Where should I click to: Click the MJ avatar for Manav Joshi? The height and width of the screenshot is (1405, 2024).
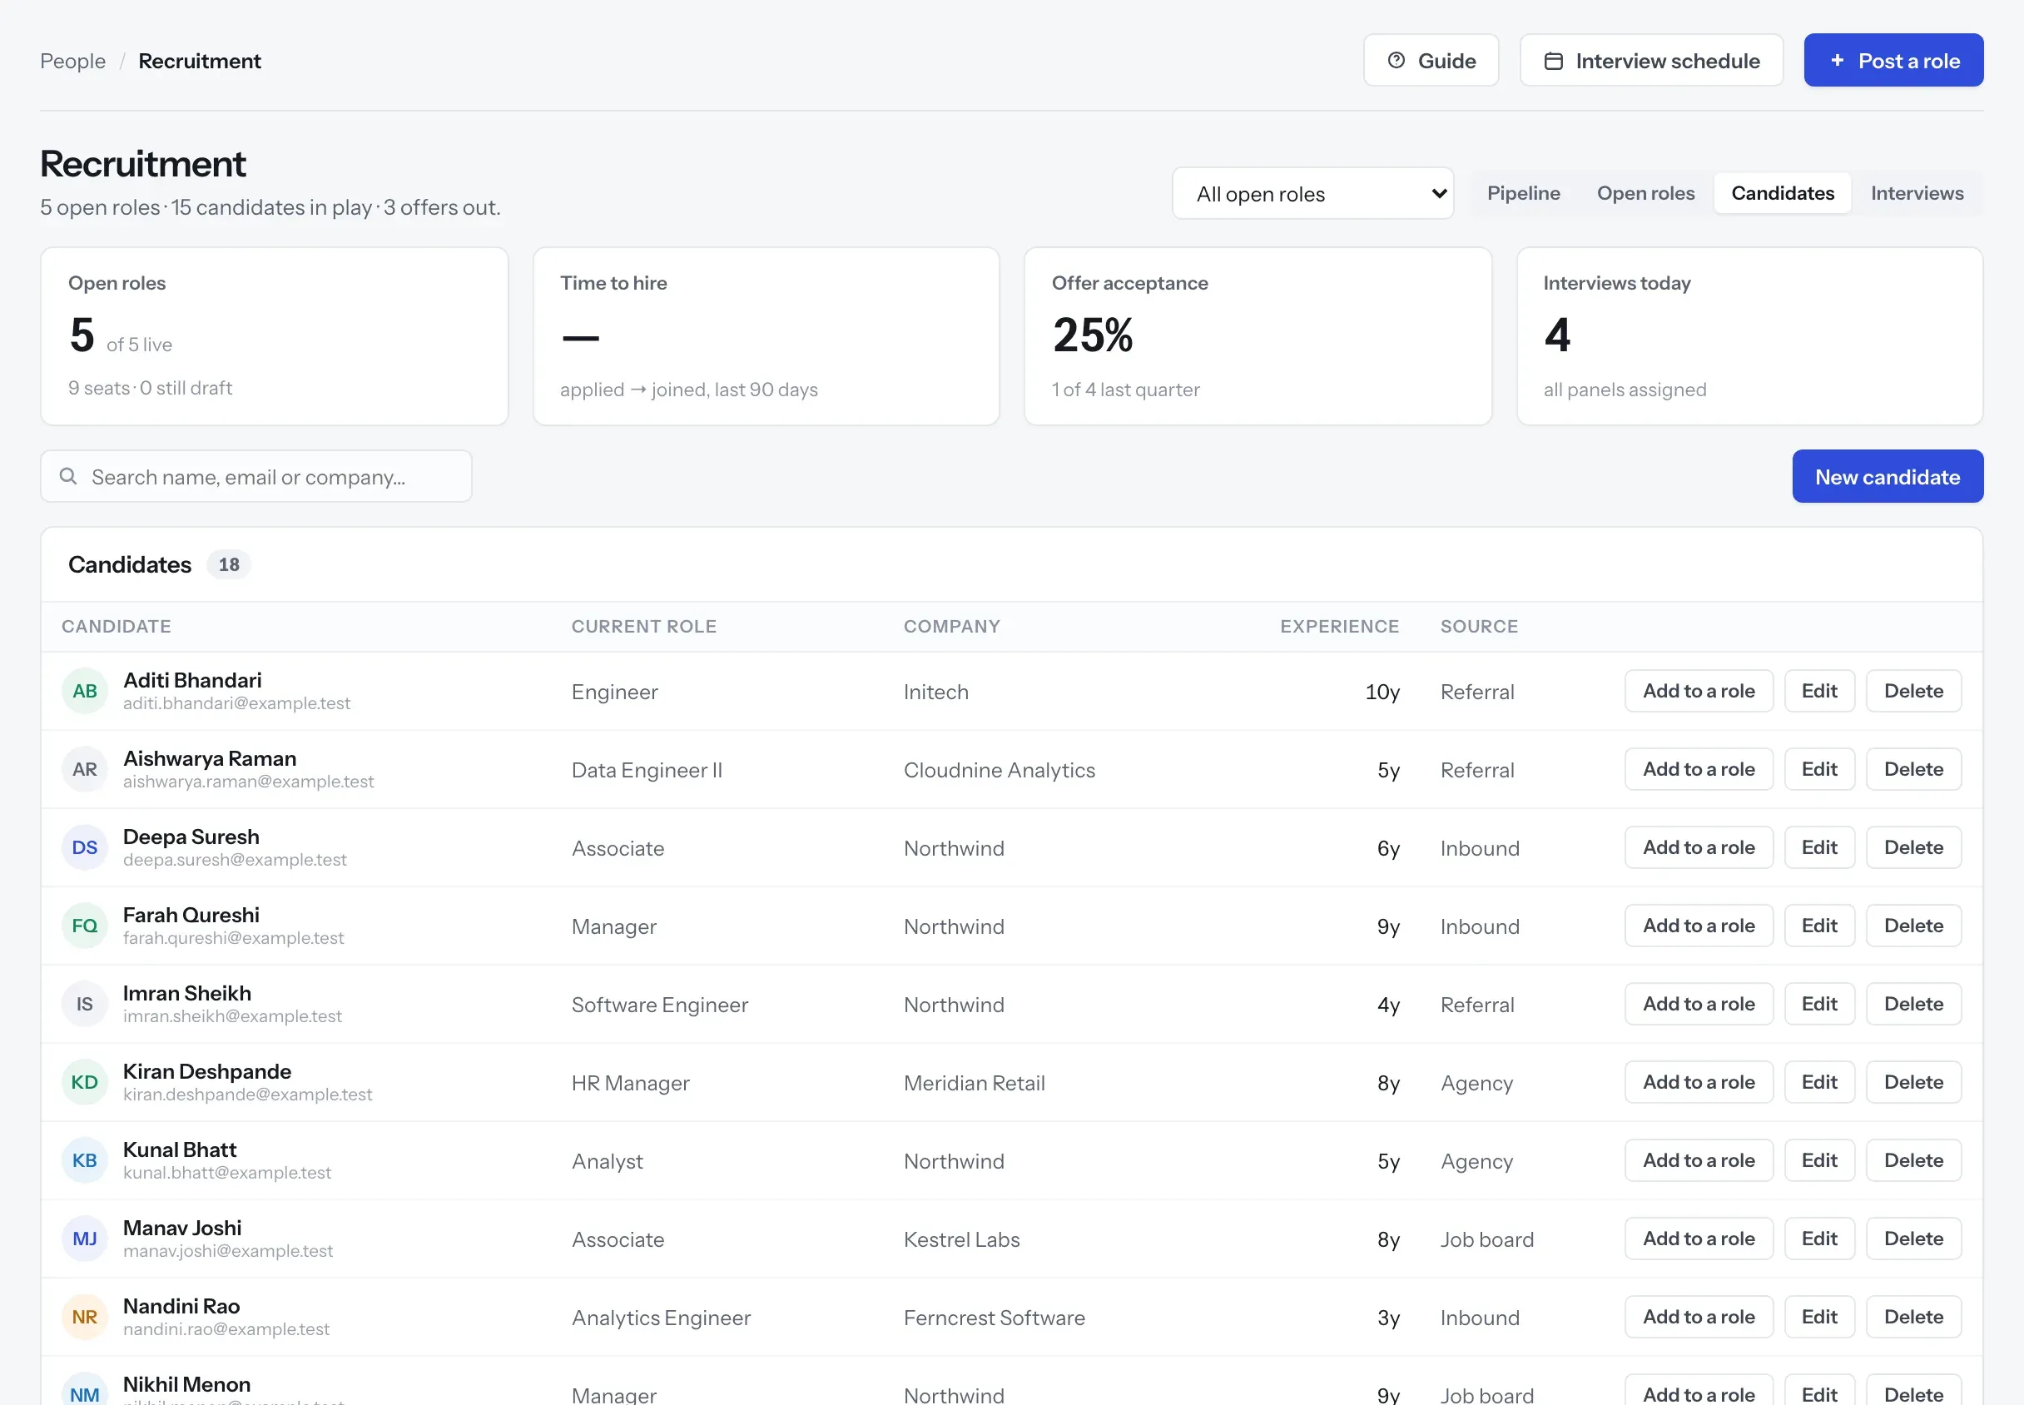pos(85,1239)
